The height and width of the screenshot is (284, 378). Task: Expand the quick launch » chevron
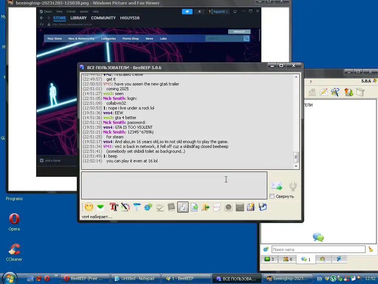[x=56, y=275]
